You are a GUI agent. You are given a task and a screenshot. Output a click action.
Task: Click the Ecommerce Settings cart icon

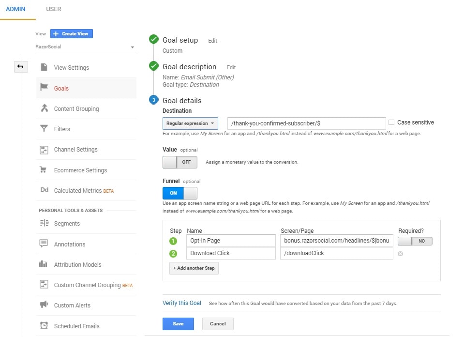(44, 170)
